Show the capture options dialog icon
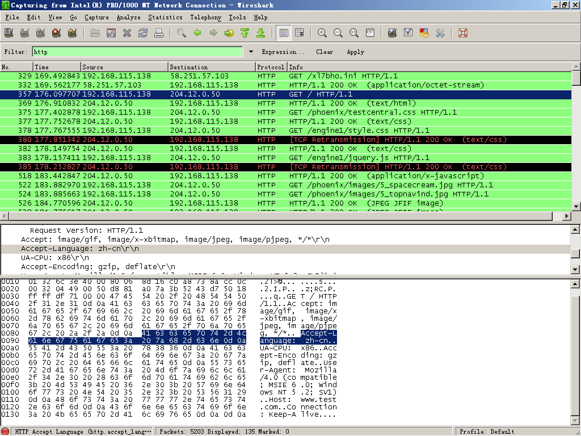The image size is (581, 436). point(25,33)
